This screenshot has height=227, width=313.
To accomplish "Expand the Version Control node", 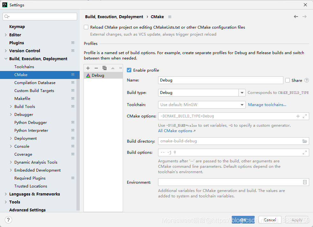I will click(x=6, y=51).
